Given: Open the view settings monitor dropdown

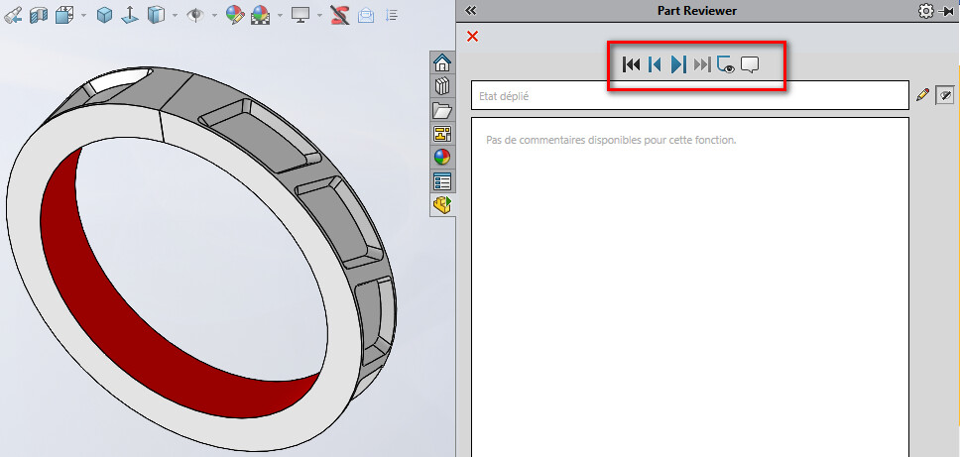Looking at the screenshot, I should [319, 15].
